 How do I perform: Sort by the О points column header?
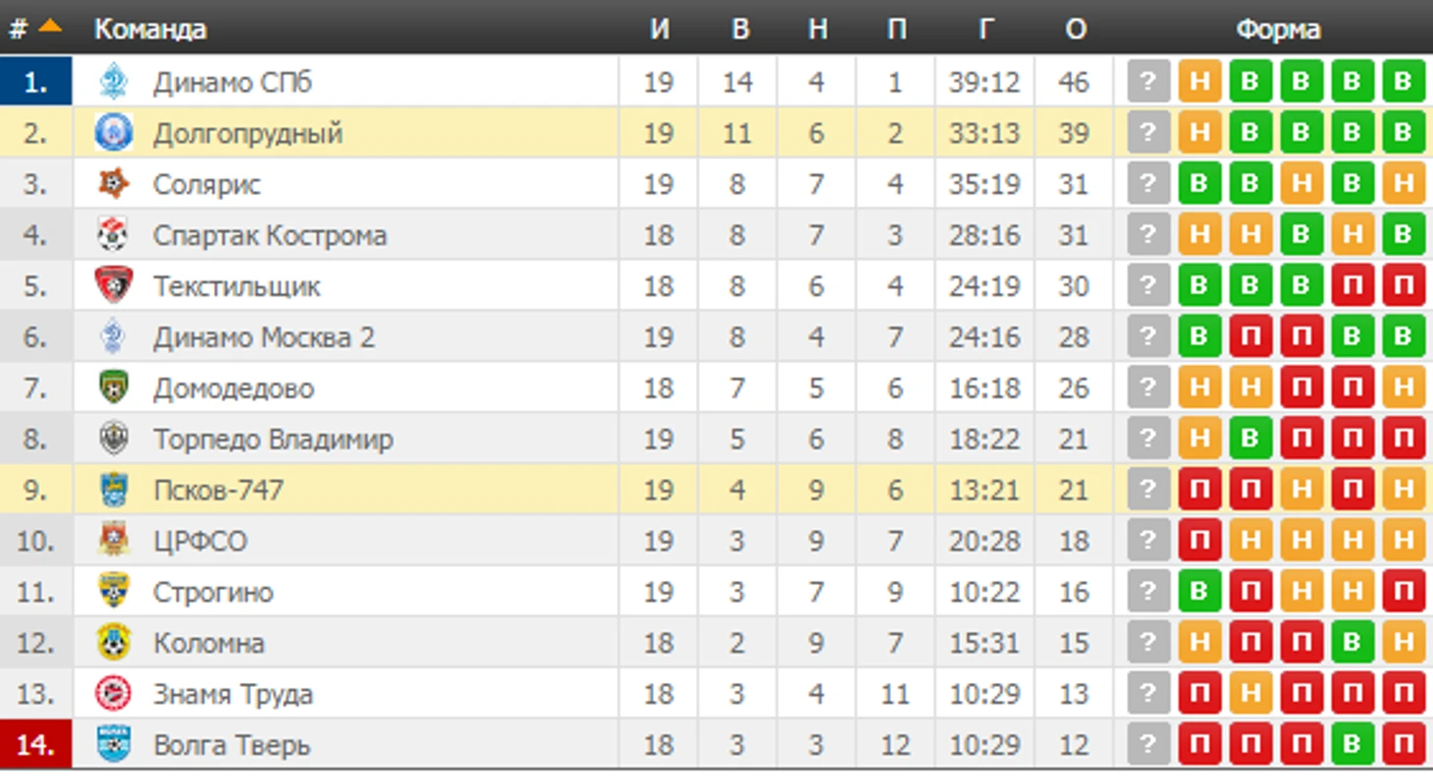1075,29
